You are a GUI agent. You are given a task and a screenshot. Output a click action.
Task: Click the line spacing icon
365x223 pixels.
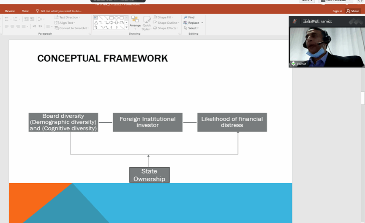tap(41, 19)
